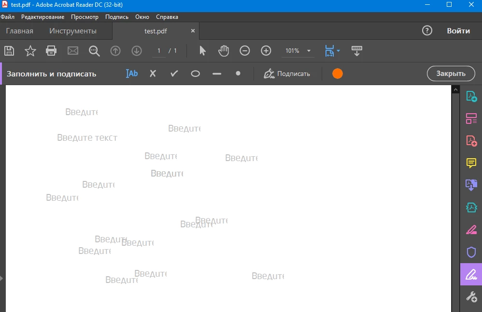Go to next page down arrow

pyautogui.click(x=137, y=50)
